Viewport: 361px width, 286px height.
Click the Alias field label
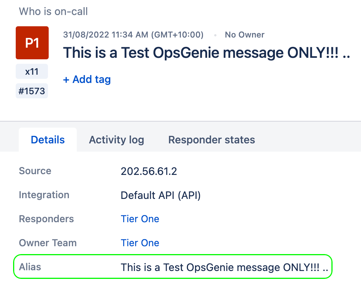30,267
